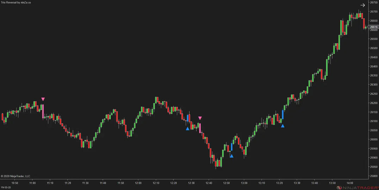Click the 25800 label on price axis
379x190 pixels.
click(373, 176)
